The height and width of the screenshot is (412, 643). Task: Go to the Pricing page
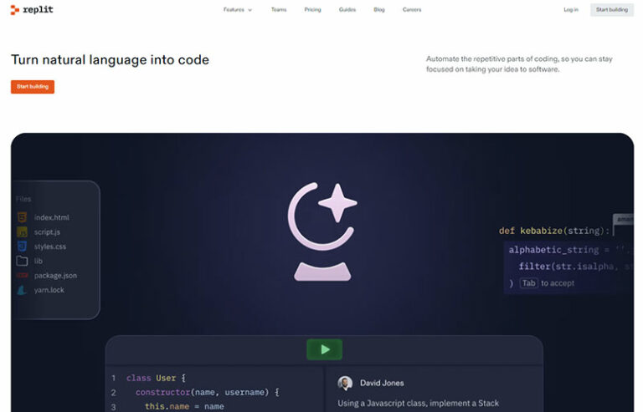pos(312,9)
